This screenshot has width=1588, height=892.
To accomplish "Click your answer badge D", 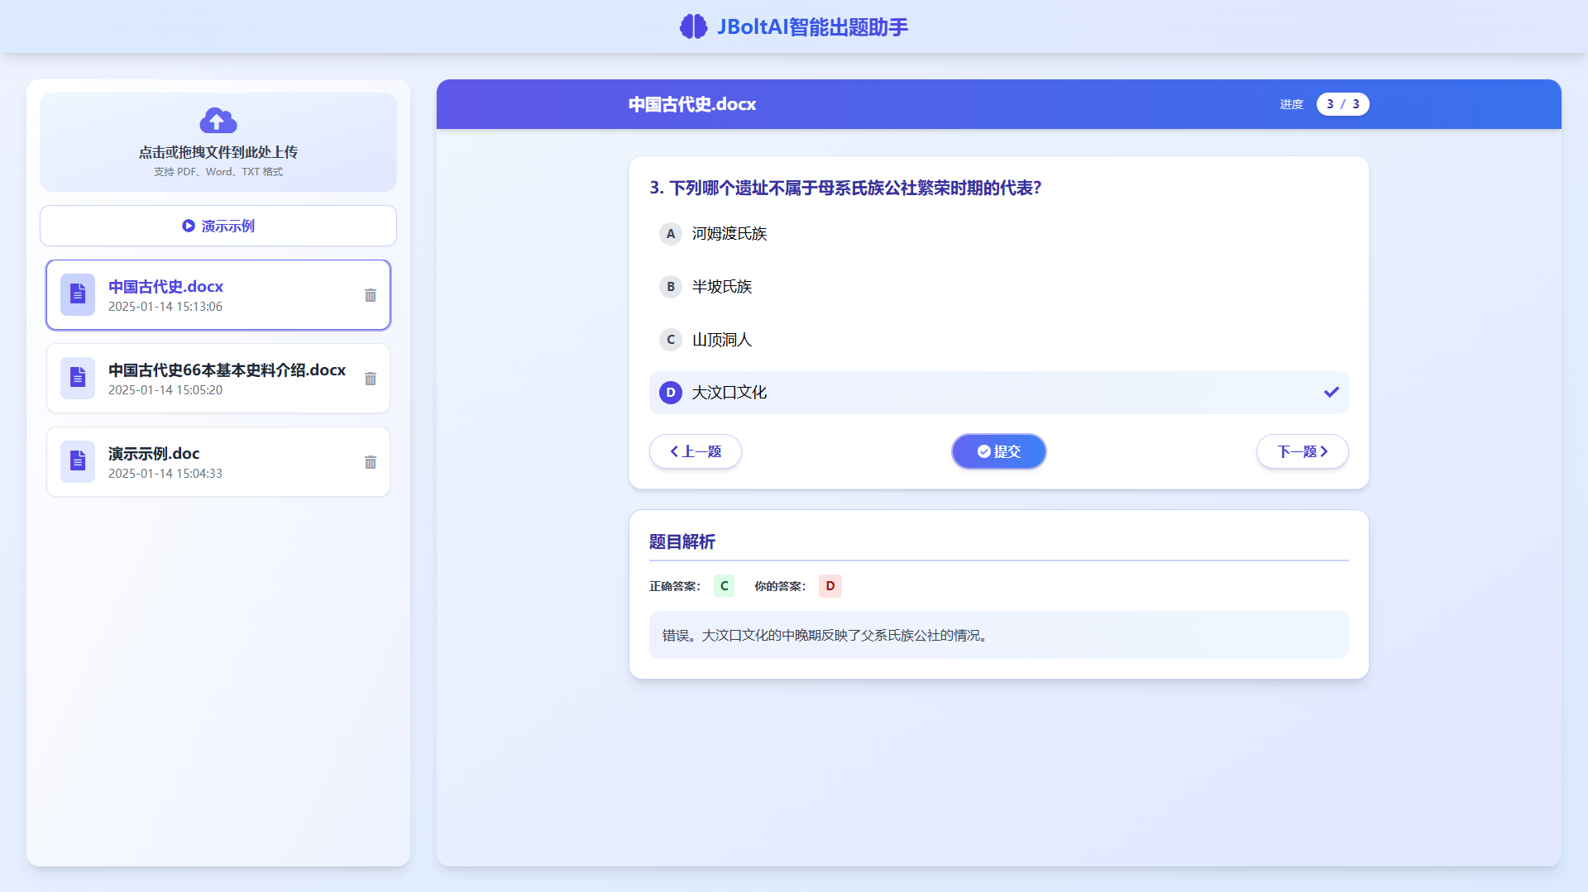I will click(830, 586).
